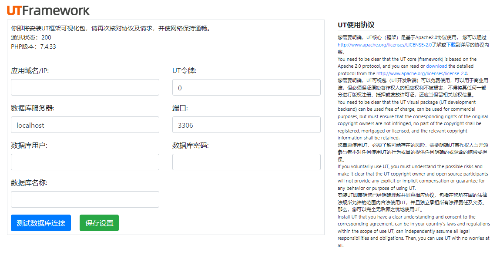Click the 数据库密码 label
This screenshot has height=255, width=500.
[x=190, y=146]
